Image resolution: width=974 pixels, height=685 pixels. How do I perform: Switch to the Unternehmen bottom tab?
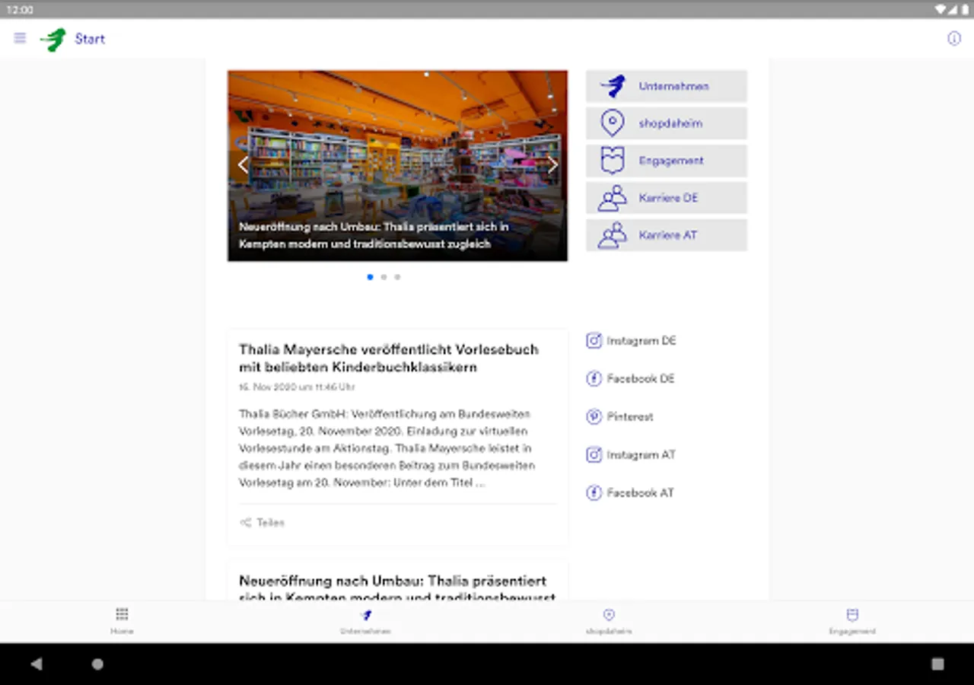pyautogui.click(x=365, y=621)
